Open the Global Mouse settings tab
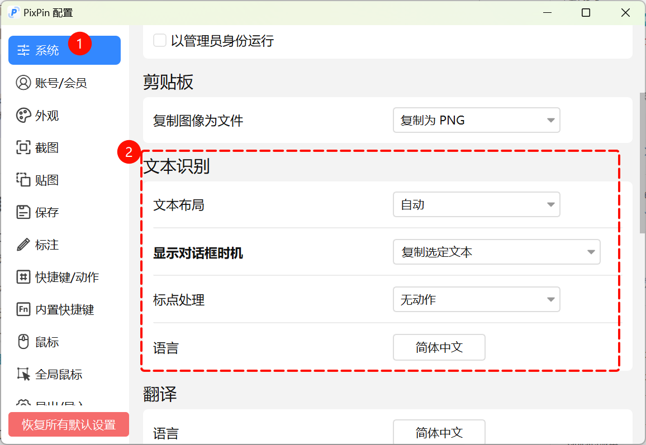This screenshot has width=646, height=445. (59, 374)
